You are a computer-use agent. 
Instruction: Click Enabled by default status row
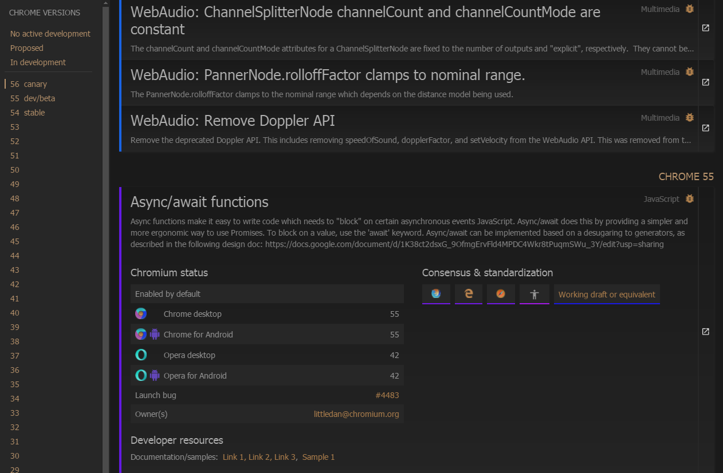coord(267,294)
